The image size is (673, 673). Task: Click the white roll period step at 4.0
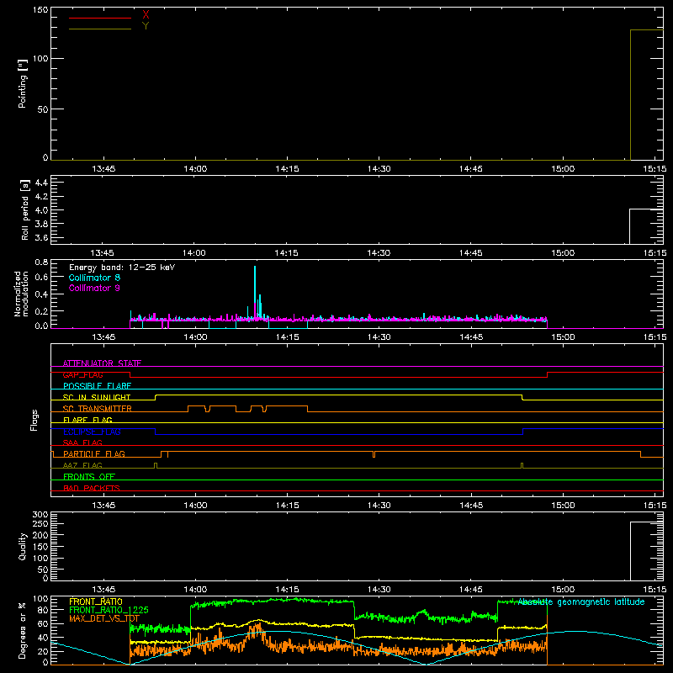click(646, 209)
